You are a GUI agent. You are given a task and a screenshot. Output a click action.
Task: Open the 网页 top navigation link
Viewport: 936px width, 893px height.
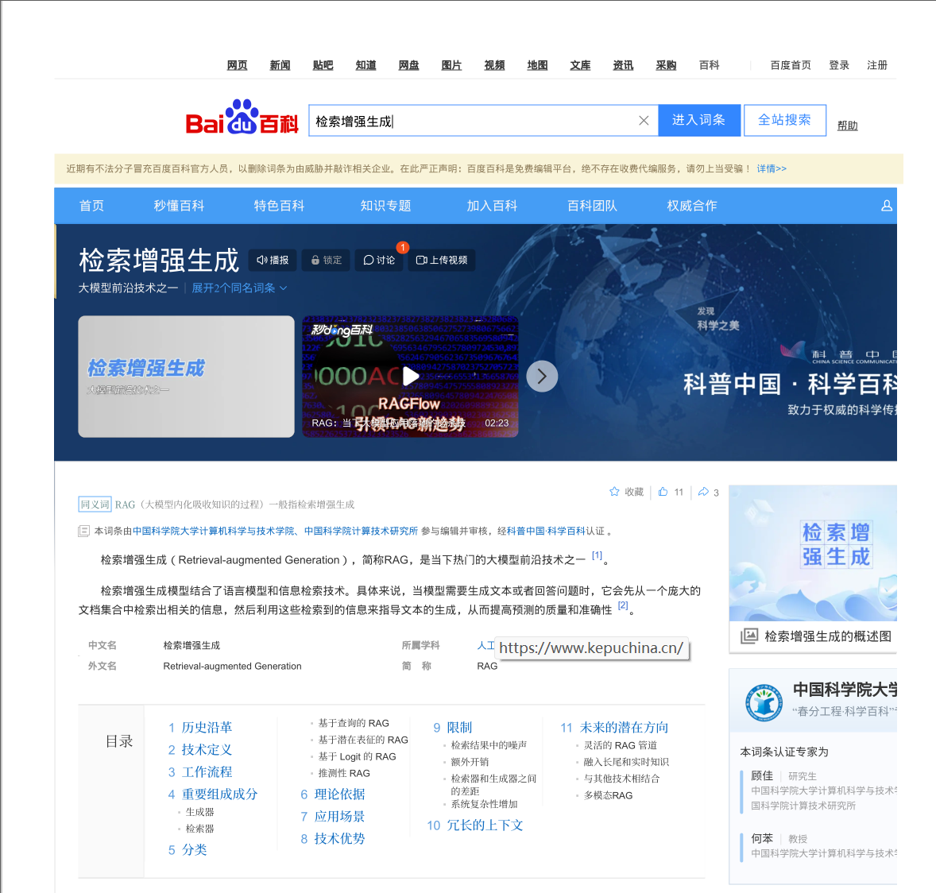(237, 65)
